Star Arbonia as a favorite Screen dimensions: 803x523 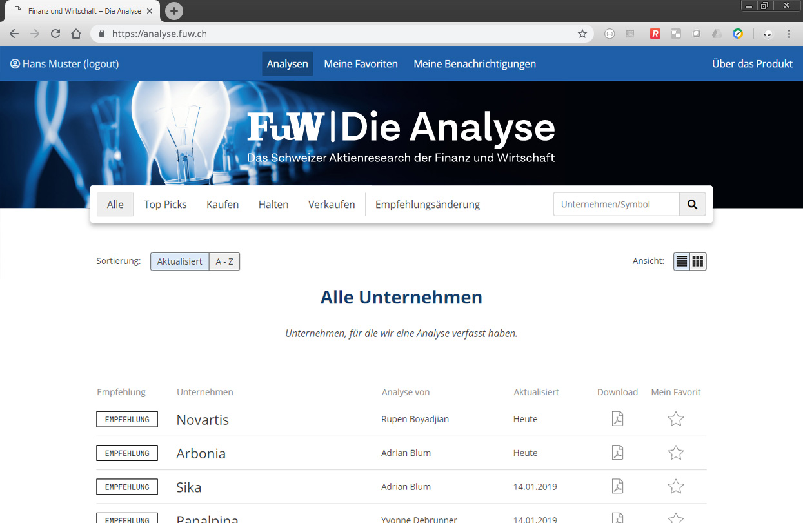click(x=675, y=453)
